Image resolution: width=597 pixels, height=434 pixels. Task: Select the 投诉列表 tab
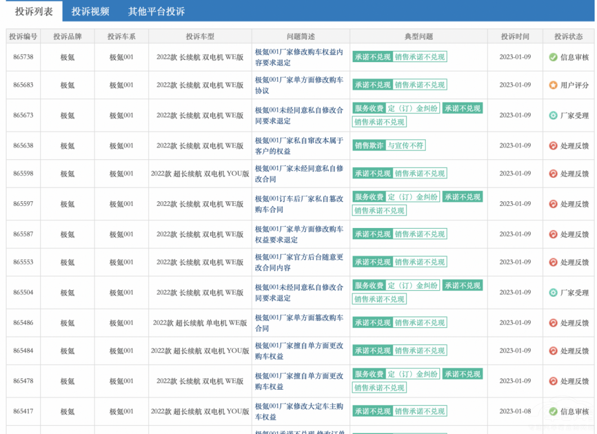[x=34, y=11]
